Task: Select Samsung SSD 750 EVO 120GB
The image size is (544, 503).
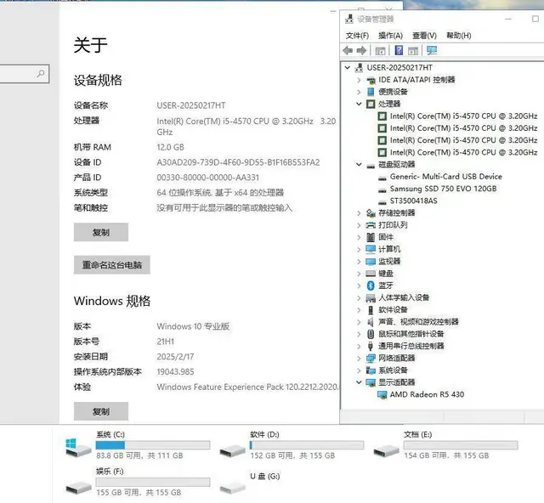Action: click(x=443, y=189)
